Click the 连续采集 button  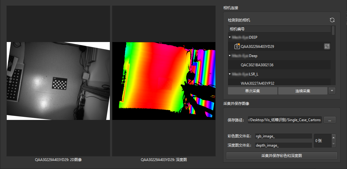click(x=303, y=91)
